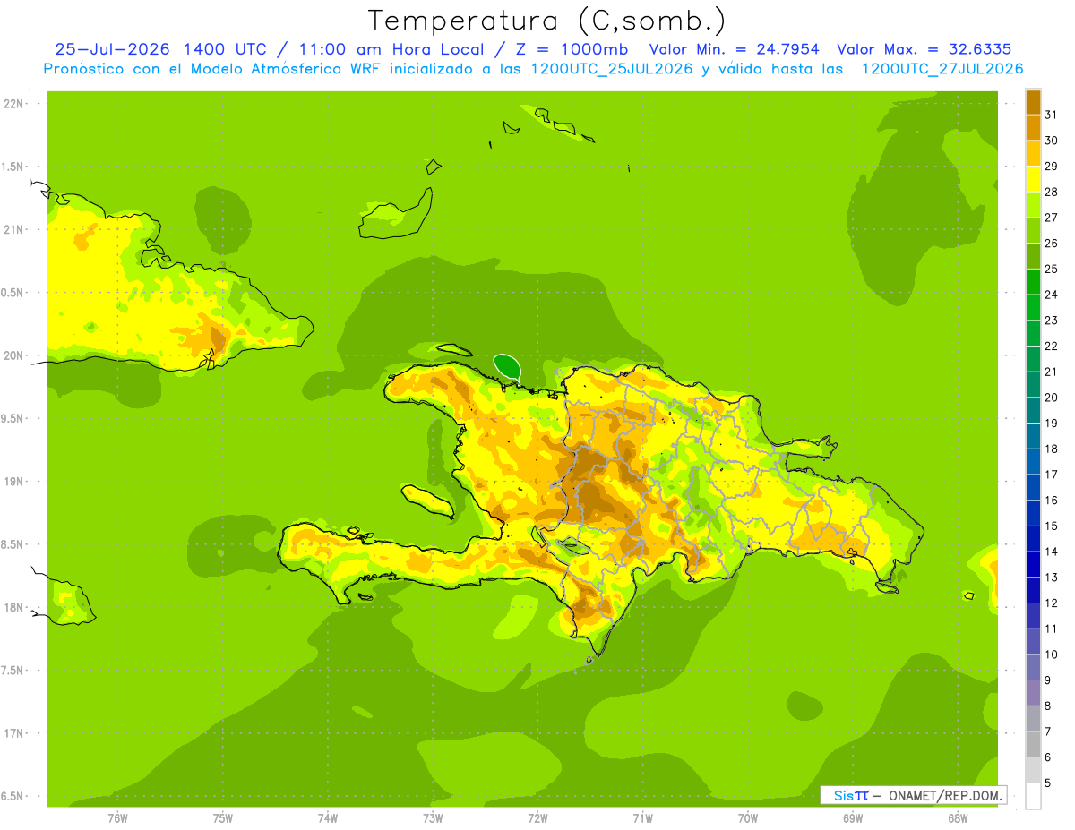Viewport: 1075px width, 830px height.
Task: Click the blue "Sis" logo text
Action: [x=842, y=795]
